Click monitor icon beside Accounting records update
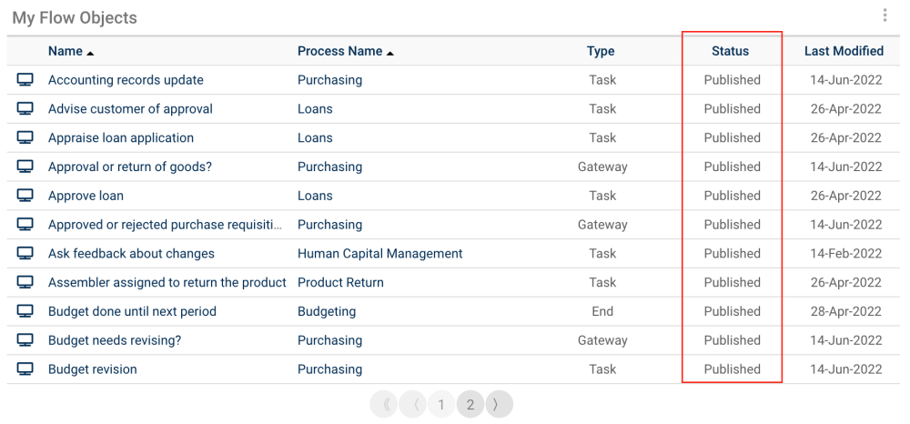 coord(25,80)
